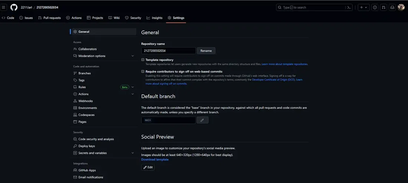Expand the Rules section chevron
This screenshot has height=183, width=408.
(132, 87)
